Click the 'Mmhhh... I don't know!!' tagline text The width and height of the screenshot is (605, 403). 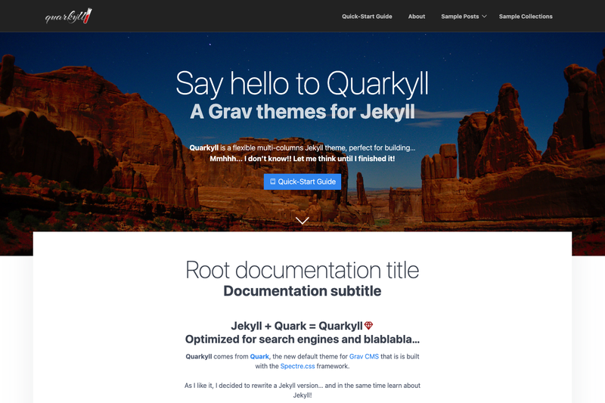[x=302, y=159]
